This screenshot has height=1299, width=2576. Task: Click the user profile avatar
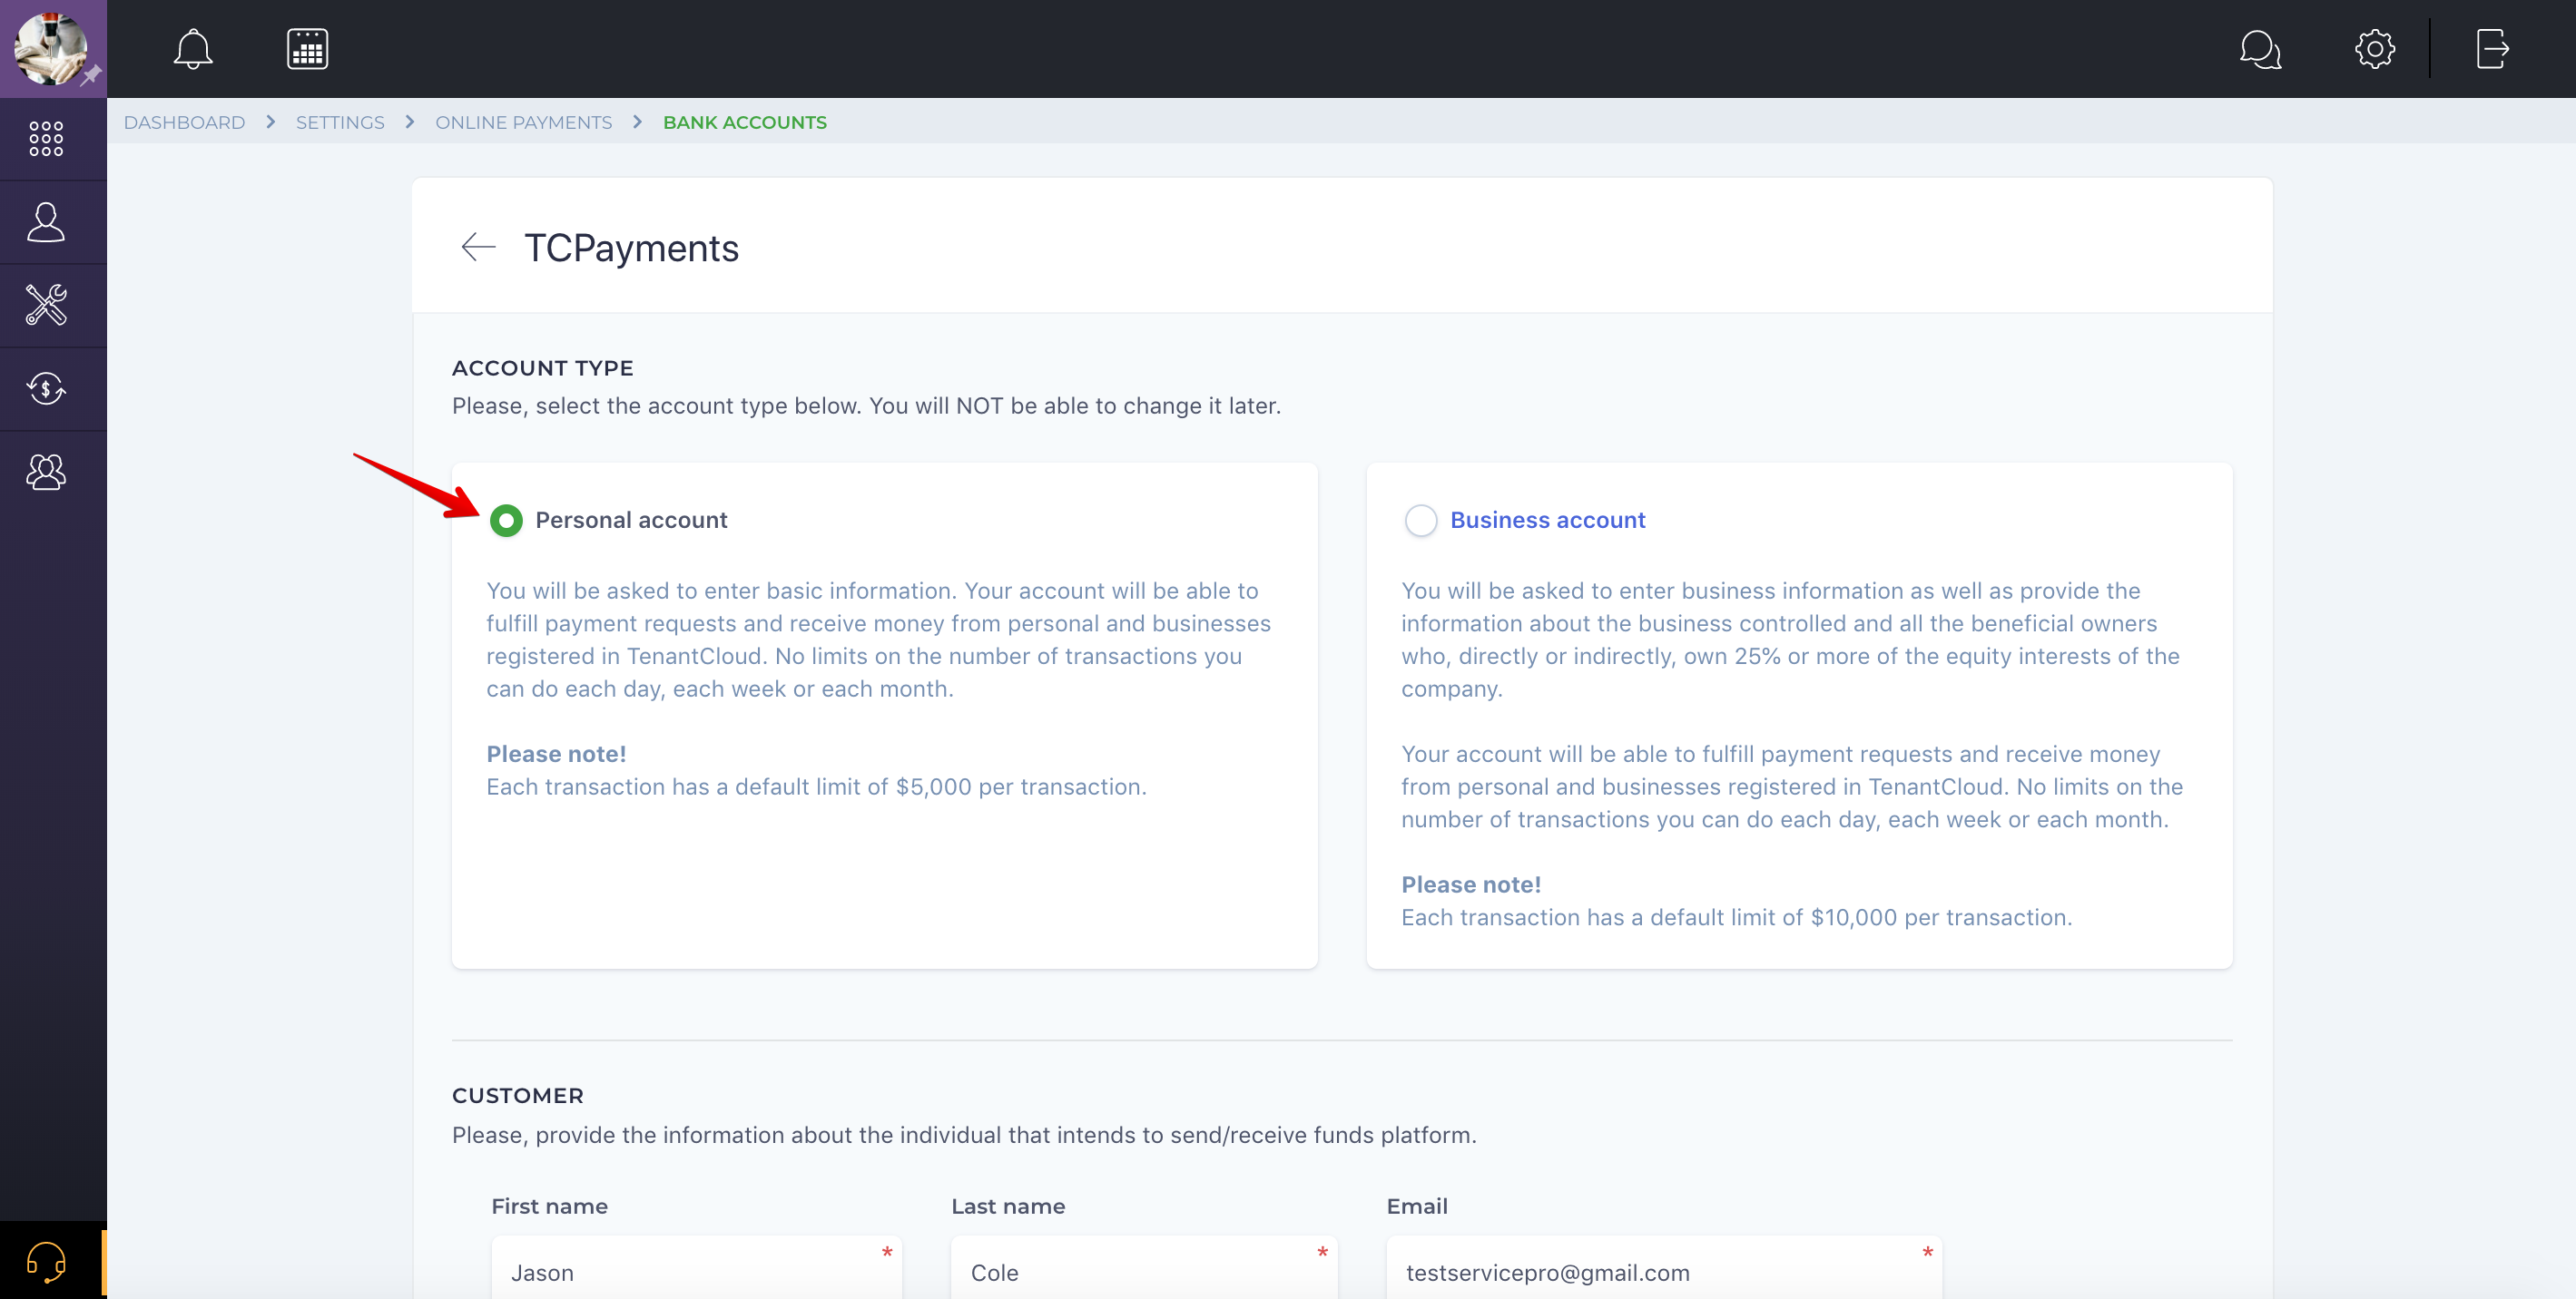point(51,48)
